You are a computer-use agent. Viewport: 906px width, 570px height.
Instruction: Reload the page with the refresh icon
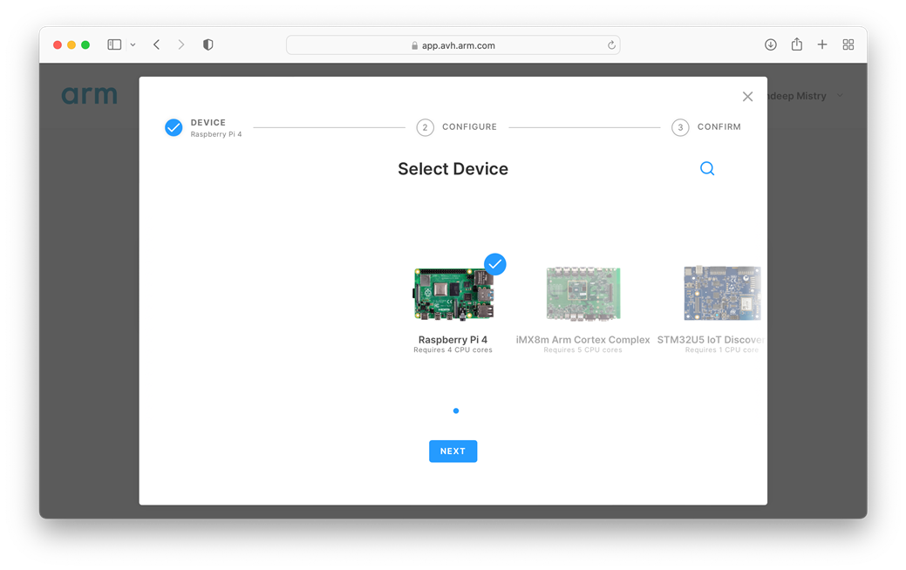(x=611, y=45)
